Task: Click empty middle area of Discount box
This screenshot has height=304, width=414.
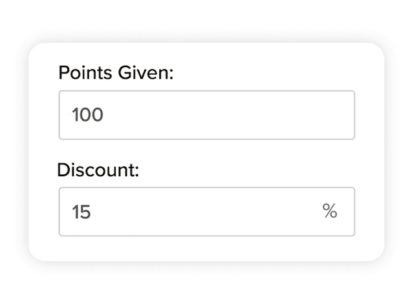Action: pos(207,212)
